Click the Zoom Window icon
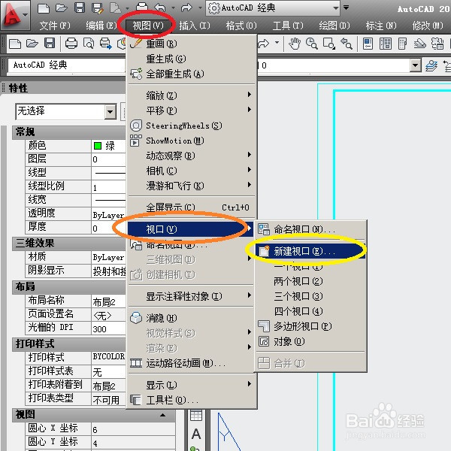The width and height of the screenshot is (451, 451). [x=328, y=44]
